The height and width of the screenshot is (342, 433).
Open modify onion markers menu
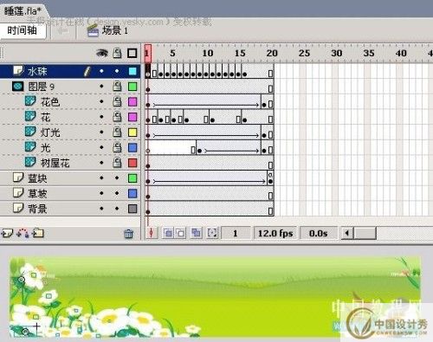pyautogui.click(x=212, y=233)
